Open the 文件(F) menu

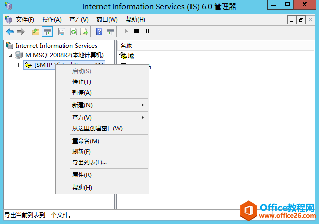25,20
